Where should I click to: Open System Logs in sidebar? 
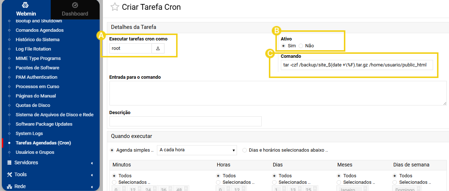click(29, 134)
